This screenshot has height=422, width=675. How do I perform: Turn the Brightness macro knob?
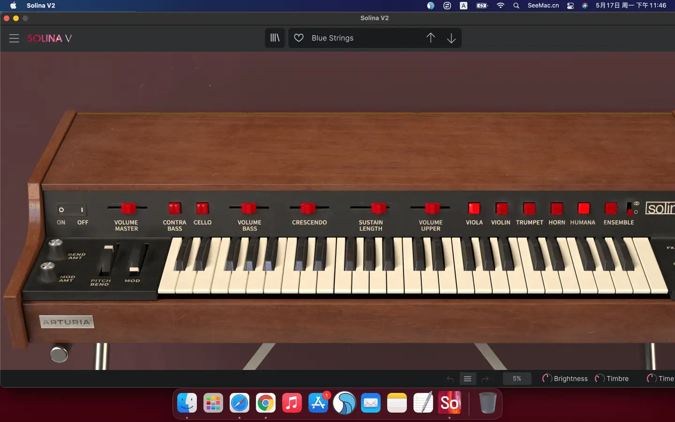[547, 378]
